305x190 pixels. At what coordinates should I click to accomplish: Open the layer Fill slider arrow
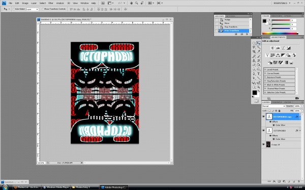(301, 110)
